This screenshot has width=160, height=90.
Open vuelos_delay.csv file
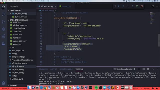point(19,41)
